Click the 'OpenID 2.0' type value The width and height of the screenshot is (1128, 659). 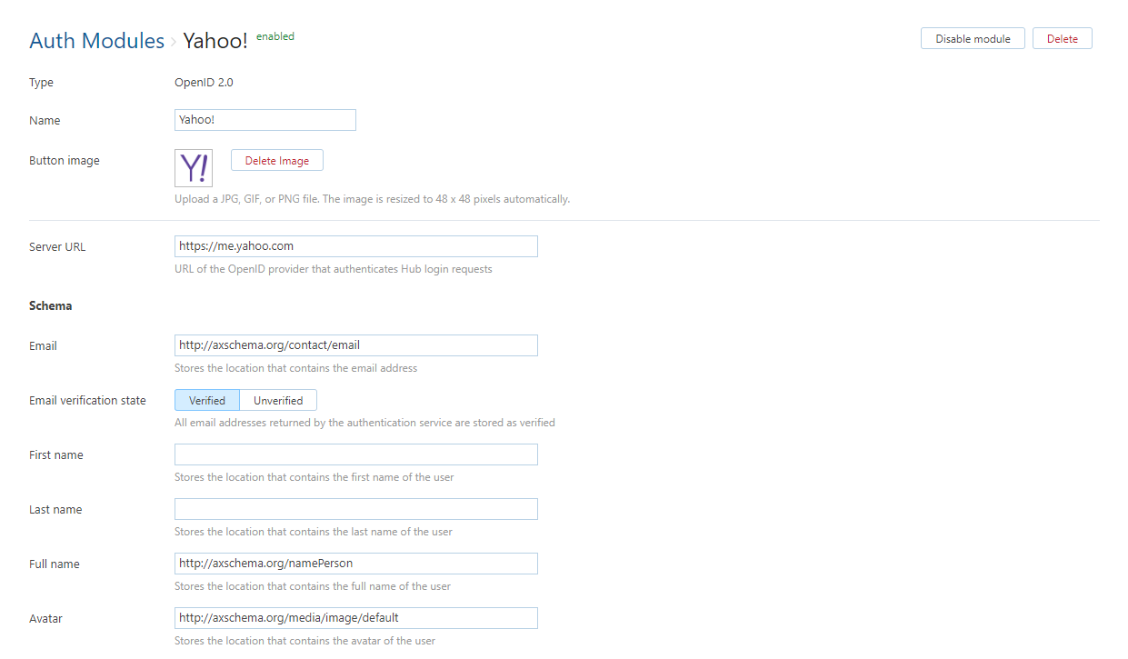204,82
